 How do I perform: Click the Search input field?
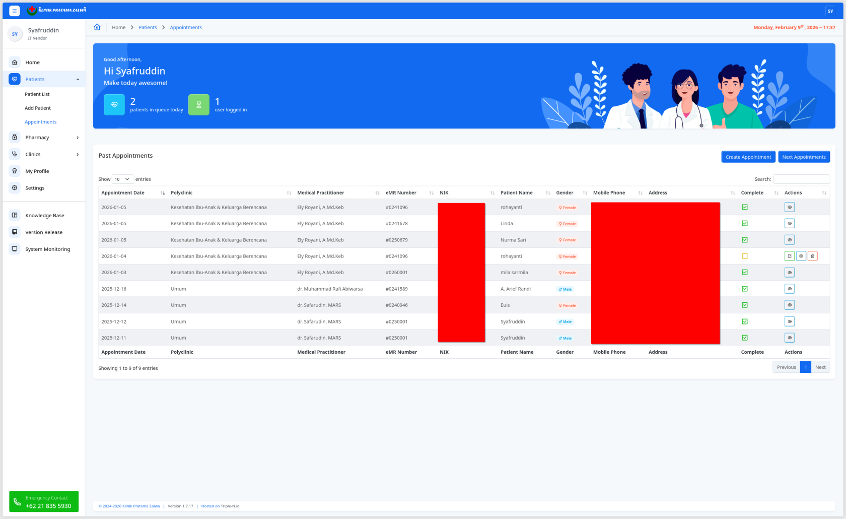click(x=801, y=179)
